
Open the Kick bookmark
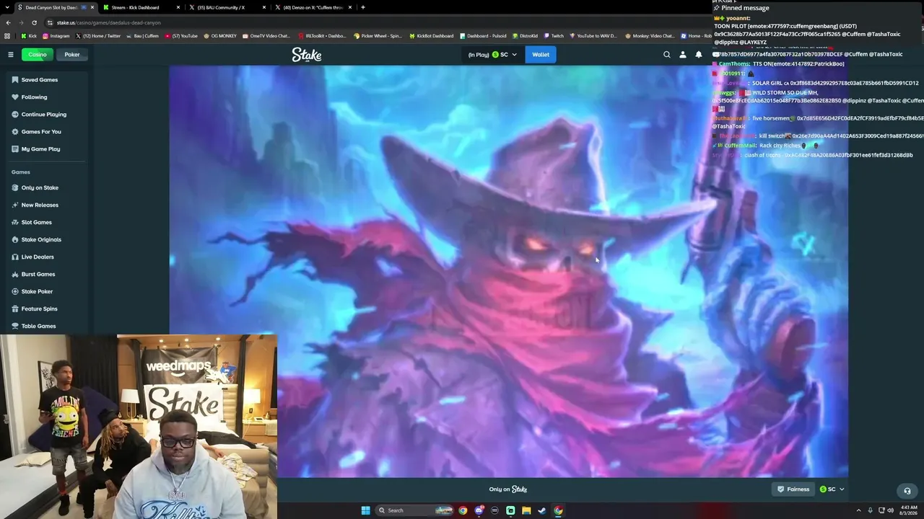29,36
